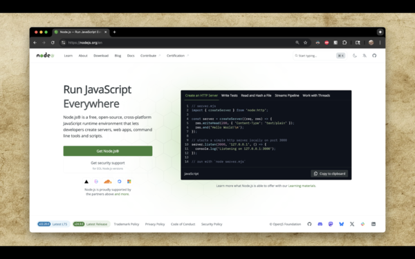
Task: Bookmark this page with the star icon
Action: (x=306, y=43)
